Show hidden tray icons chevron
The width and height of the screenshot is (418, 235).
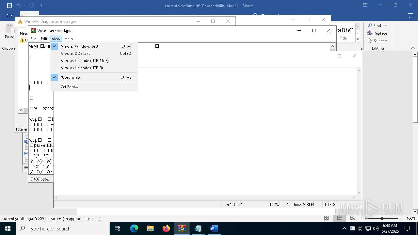pos(344,228)
